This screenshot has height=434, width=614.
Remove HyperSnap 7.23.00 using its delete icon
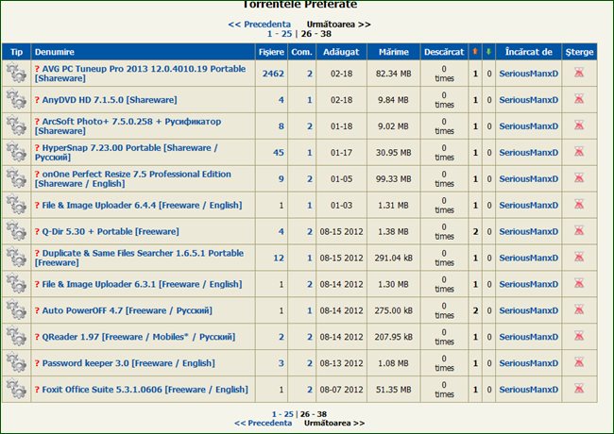pos(579,152)
